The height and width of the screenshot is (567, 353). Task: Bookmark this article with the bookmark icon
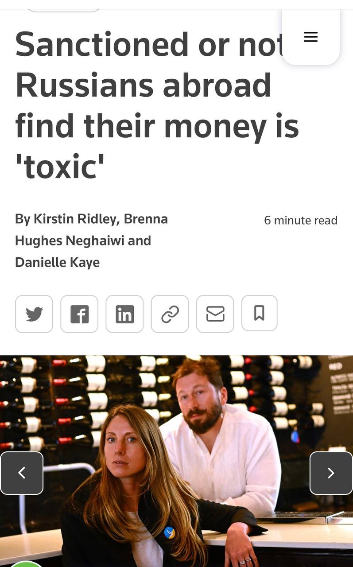(260, 313)
